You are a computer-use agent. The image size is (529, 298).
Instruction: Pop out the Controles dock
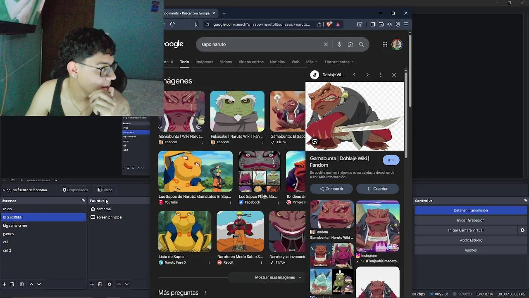[x=525, y=201]
